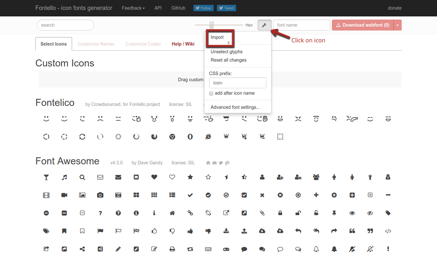
Task: Select the solid heart glyph
Action: [x=154, y=177]
